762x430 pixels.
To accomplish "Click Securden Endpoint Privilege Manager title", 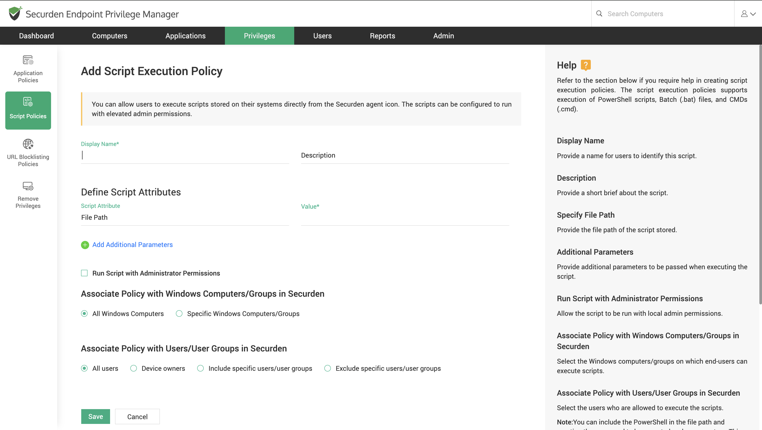I will click(x=102, y=14).
